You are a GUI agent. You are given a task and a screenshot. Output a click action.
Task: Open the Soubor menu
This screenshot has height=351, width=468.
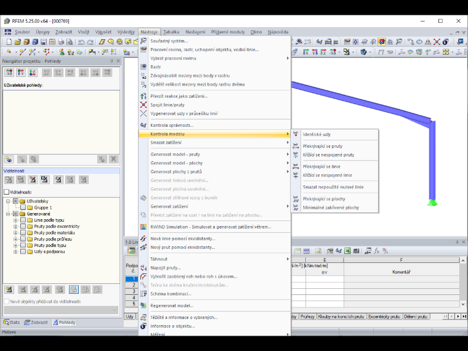point(22,32)
